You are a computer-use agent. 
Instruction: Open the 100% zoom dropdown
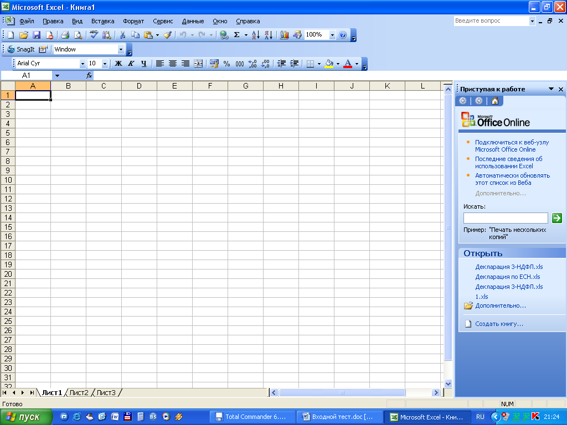pos(332,35)
